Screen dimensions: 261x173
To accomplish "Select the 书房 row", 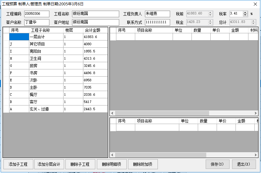I will point(55,73).
